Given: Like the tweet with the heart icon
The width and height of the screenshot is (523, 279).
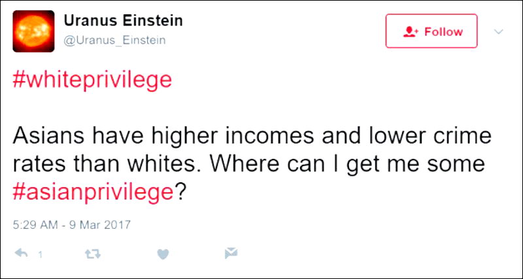Looking at the screenshot, I should tap(163, 254).
